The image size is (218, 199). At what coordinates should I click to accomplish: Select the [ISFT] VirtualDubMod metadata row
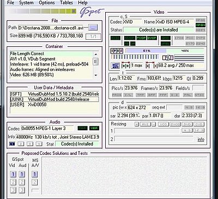click(55, 94)
